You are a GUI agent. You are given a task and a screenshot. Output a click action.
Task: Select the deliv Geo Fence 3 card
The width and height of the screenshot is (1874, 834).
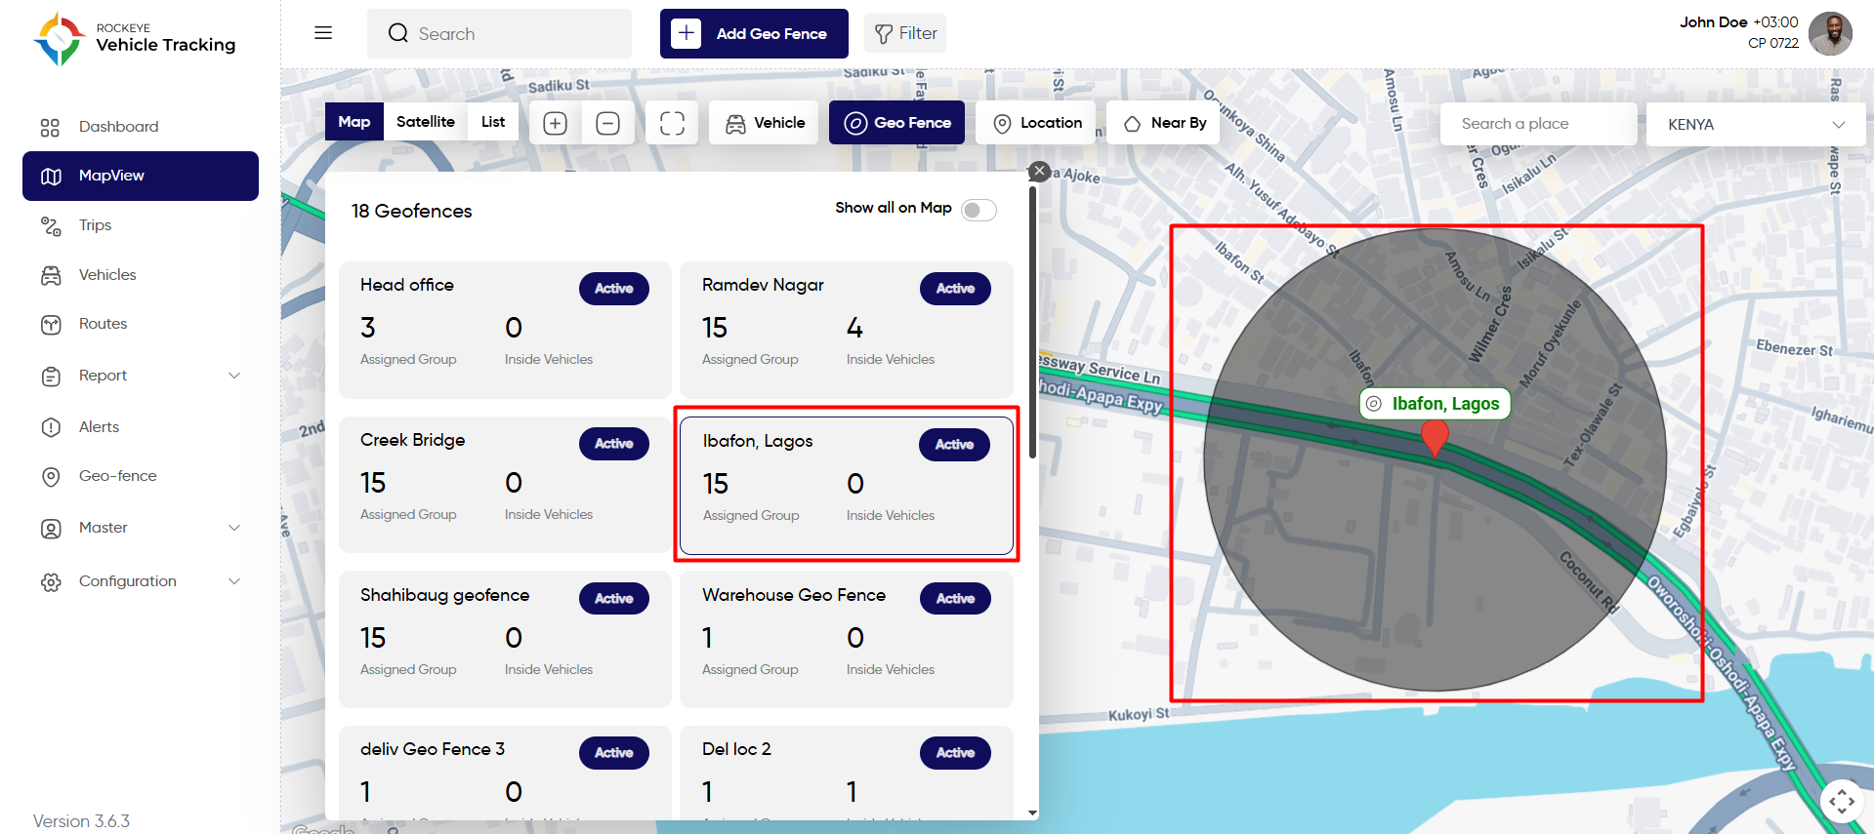pos(505,773)
